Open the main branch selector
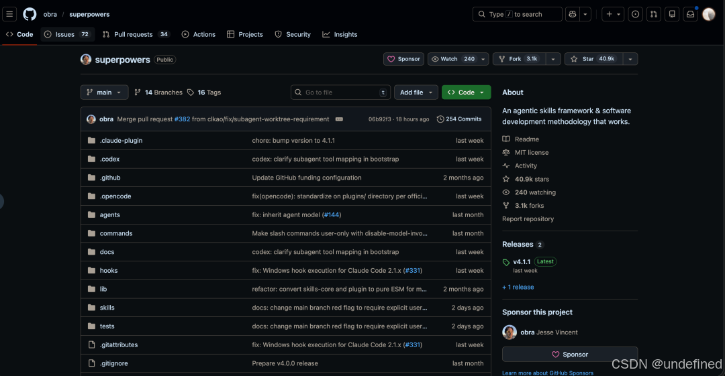Viewport: 725px width, 376px height. (105, 92)
